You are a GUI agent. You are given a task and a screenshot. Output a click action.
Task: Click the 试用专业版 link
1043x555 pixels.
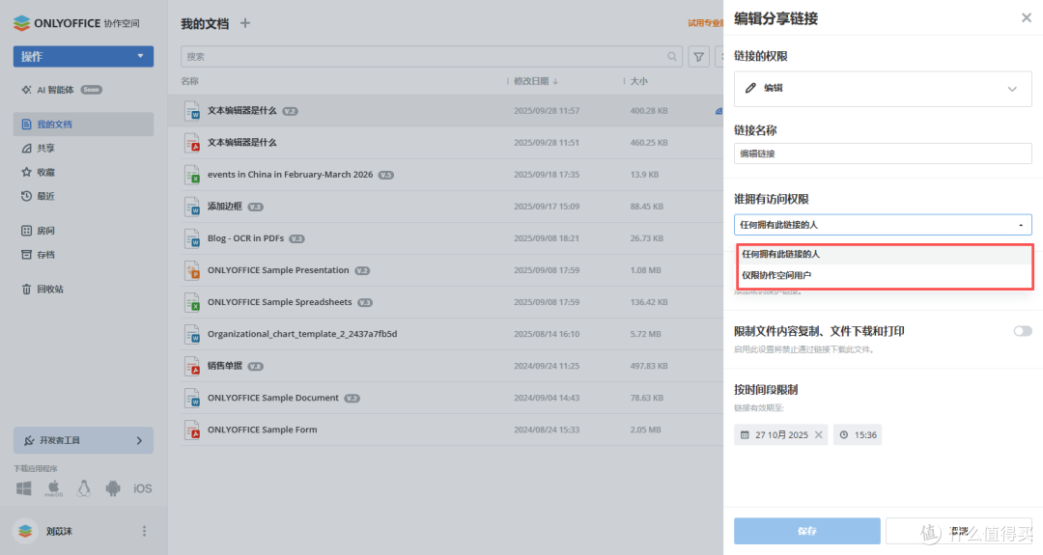pos(705,23)
